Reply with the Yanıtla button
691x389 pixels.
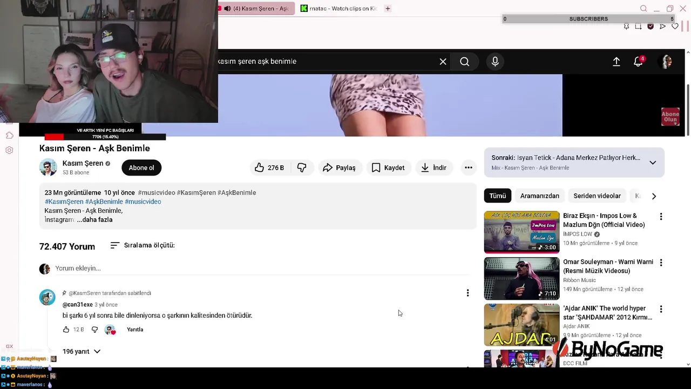pos(135,330)
